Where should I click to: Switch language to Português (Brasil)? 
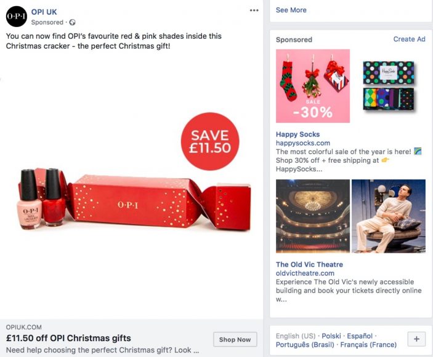click(x=305, y=345)
